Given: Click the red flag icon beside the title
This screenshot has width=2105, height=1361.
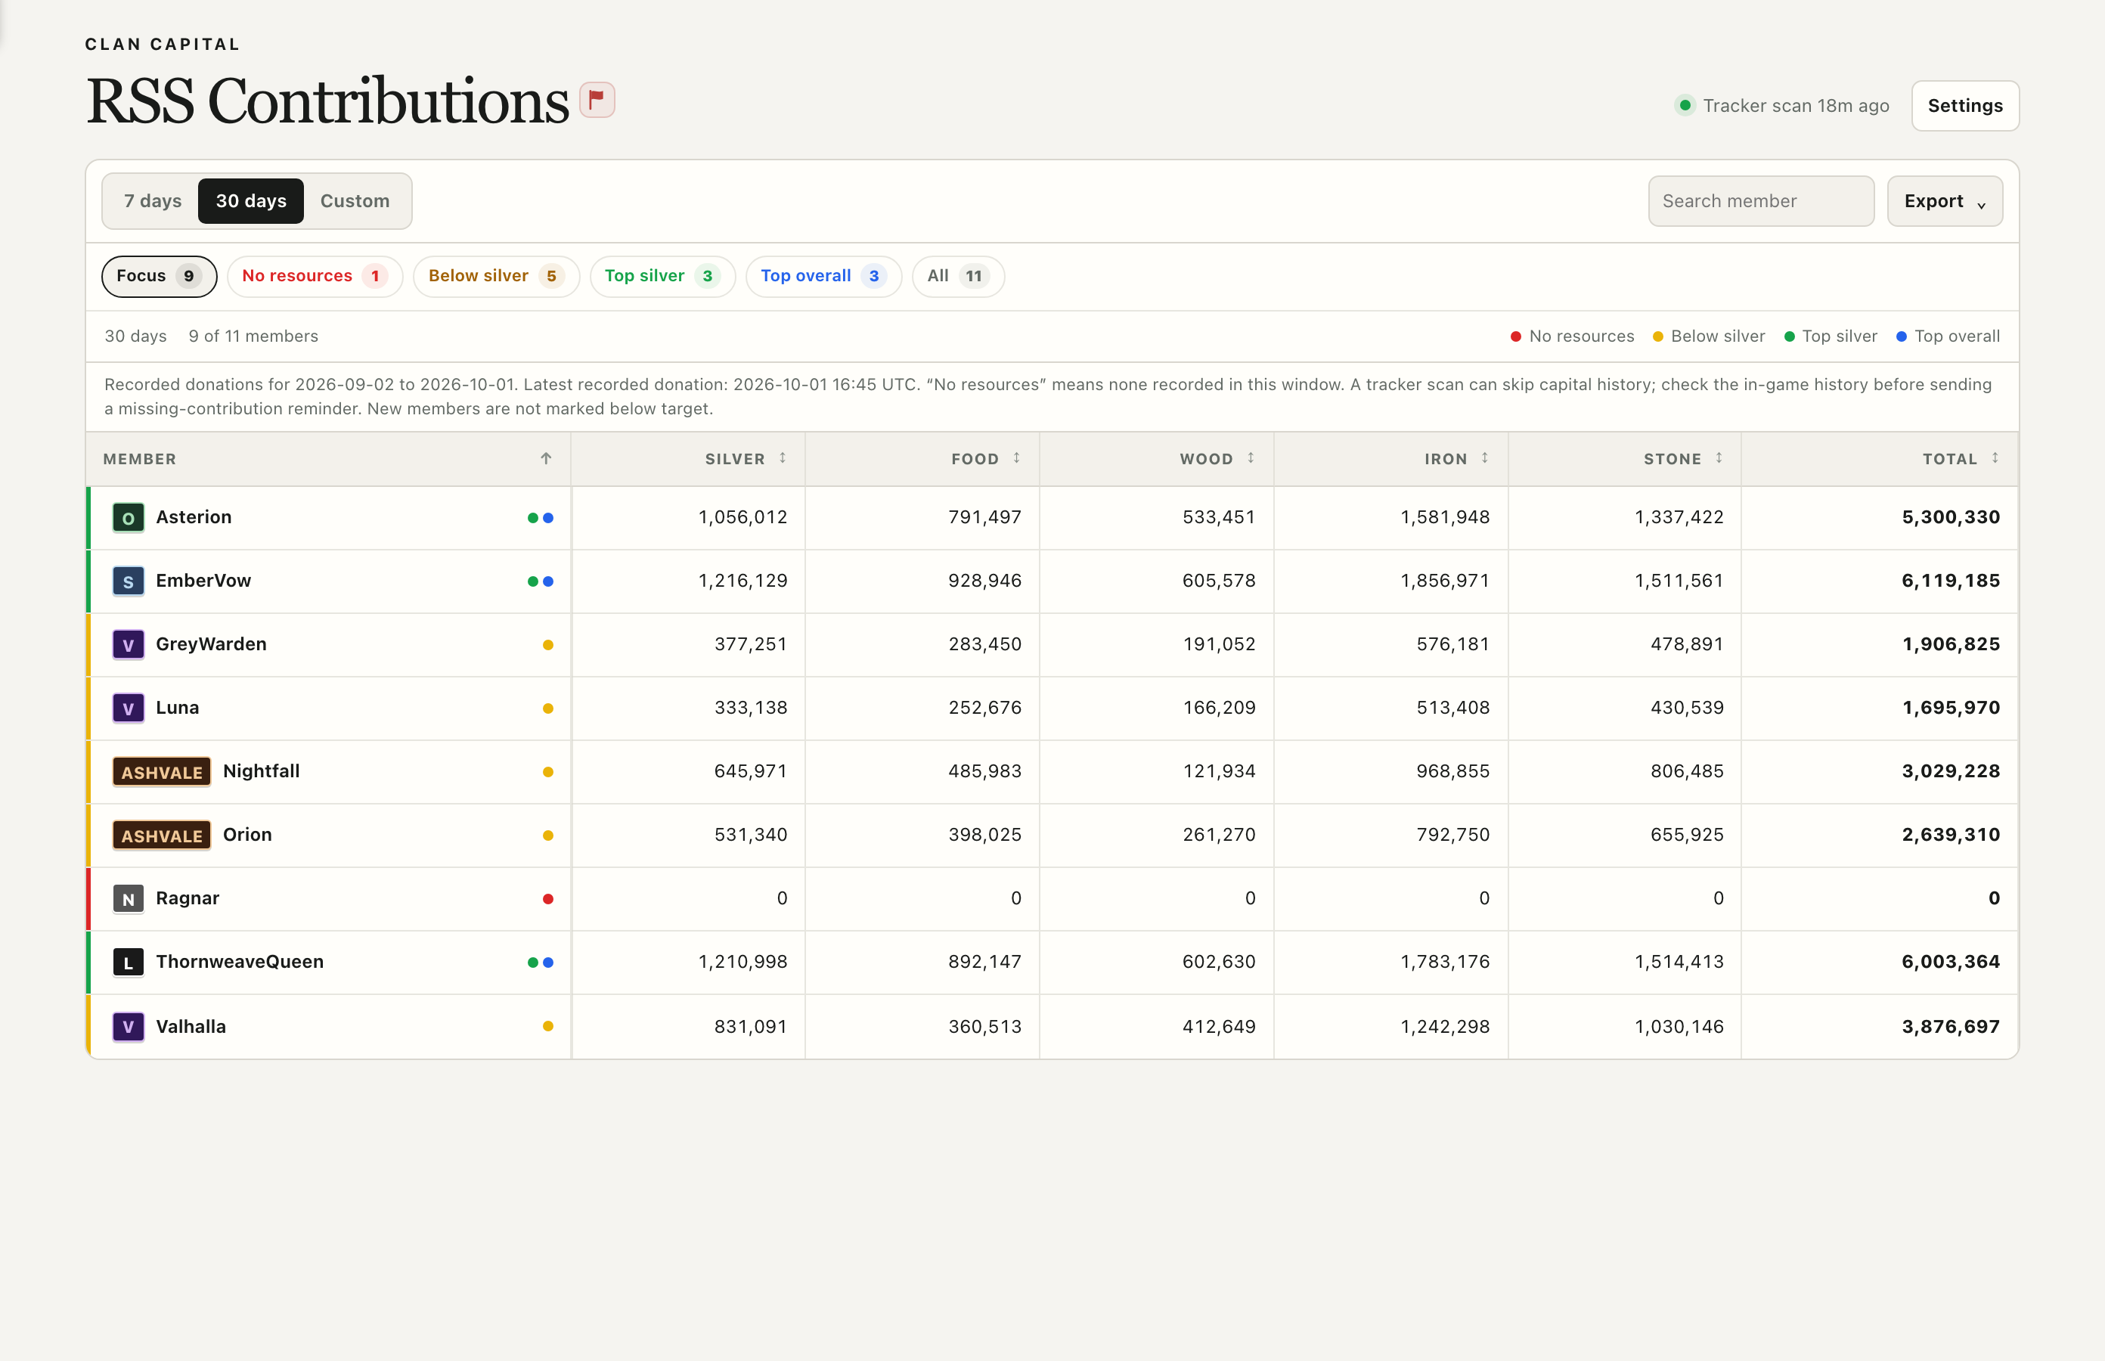Looking at the screenshot, I should [x=597, y=99].
